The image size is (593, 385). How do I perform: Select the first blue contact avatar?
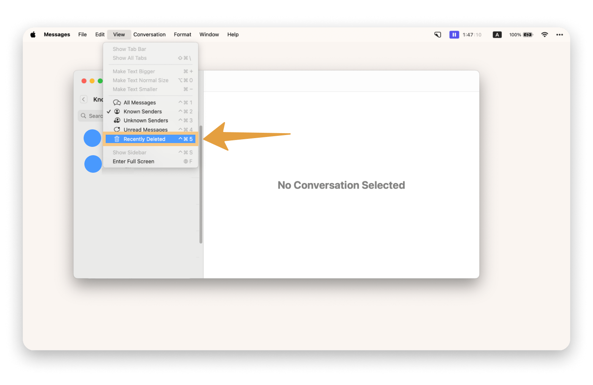[92, 138]
